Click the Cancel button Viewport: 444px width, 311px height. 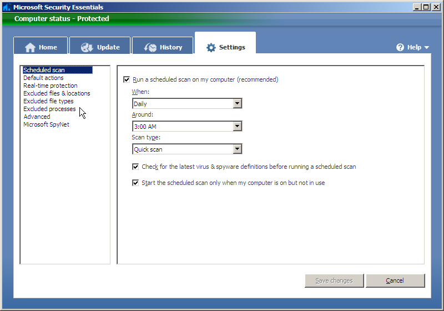395,280
